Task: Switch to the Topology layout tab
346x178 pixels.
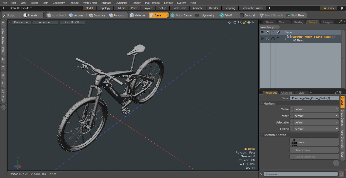Action: coord(105,8)
